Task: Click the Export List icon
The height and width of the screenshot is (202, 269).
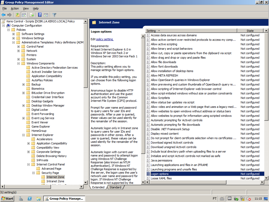Action: (32, 15)
